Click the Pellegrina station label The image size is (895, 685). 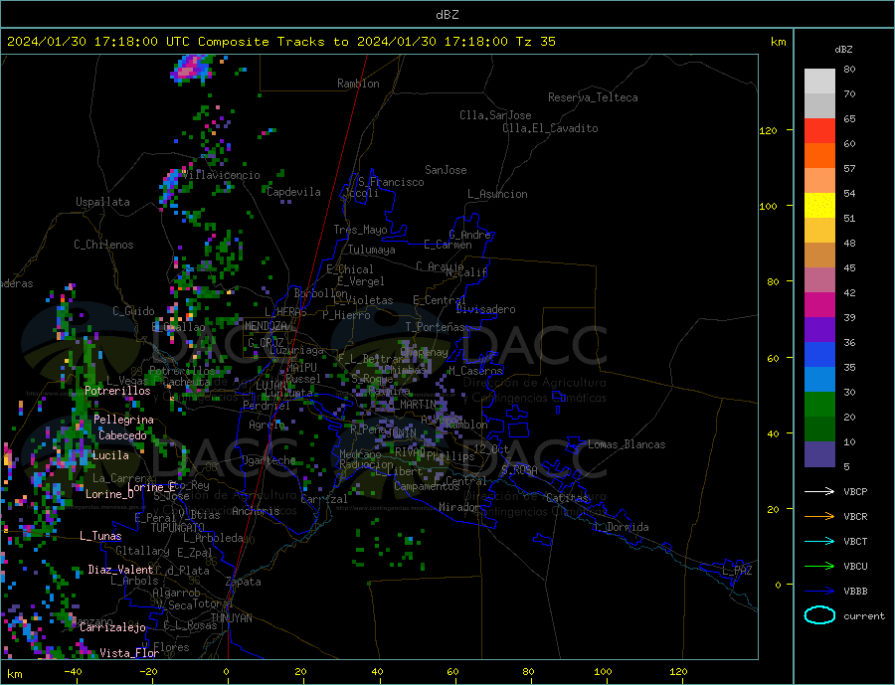(x=124, y=420)
